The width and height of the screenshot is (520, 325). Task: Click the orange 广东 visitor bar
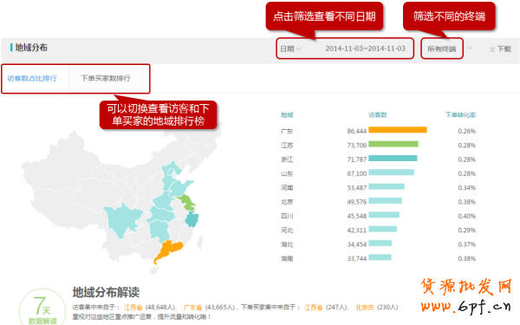pyautogui.click(x=398, y=130)
